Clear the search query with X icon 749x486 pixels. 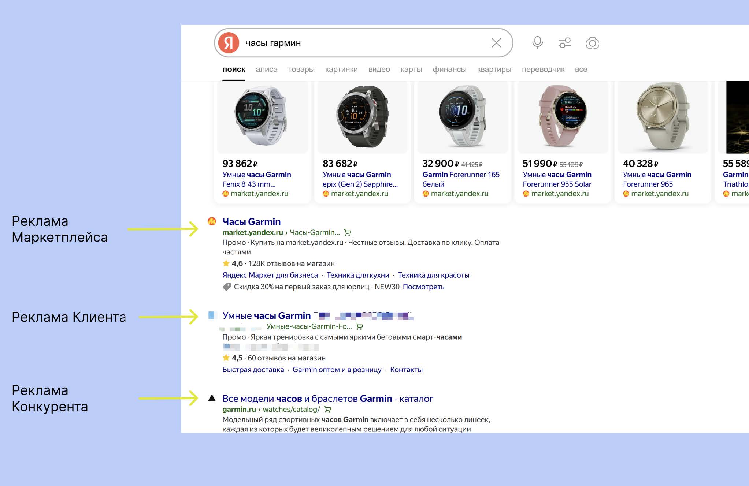click(x=496, y=43)
